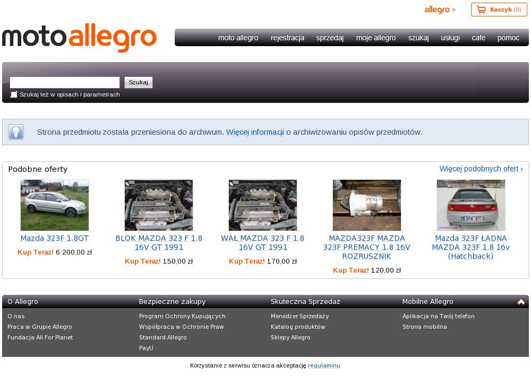Open the 'pomoc' menu item
The image size is (531, 376).
point(508,38)
